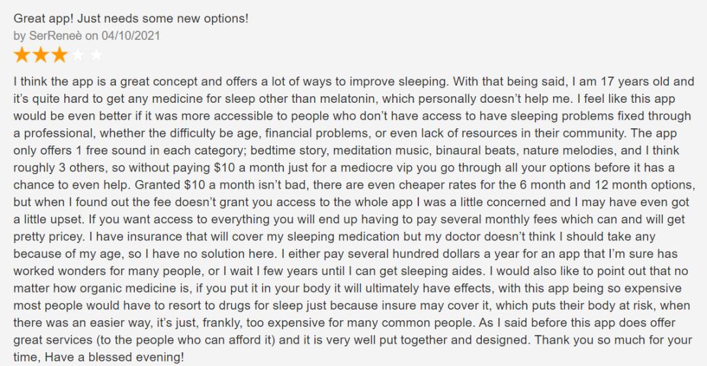
Task: Click the third orange rating star
Action: 60,55
